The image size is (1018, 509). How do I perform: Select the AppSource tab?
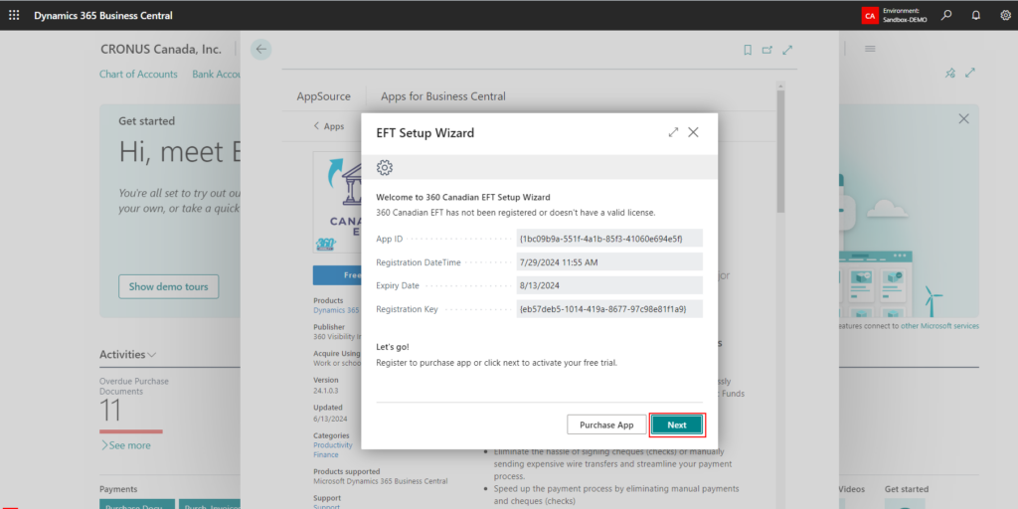(x=324, y=96)
